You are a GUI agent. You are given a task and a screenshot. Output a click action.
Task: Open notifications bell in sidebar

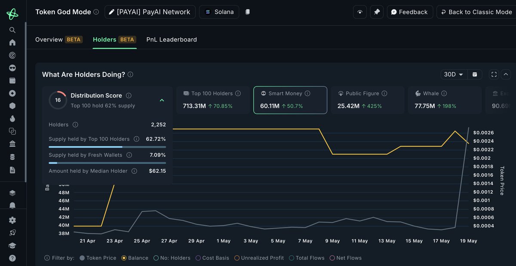point(12,205)
